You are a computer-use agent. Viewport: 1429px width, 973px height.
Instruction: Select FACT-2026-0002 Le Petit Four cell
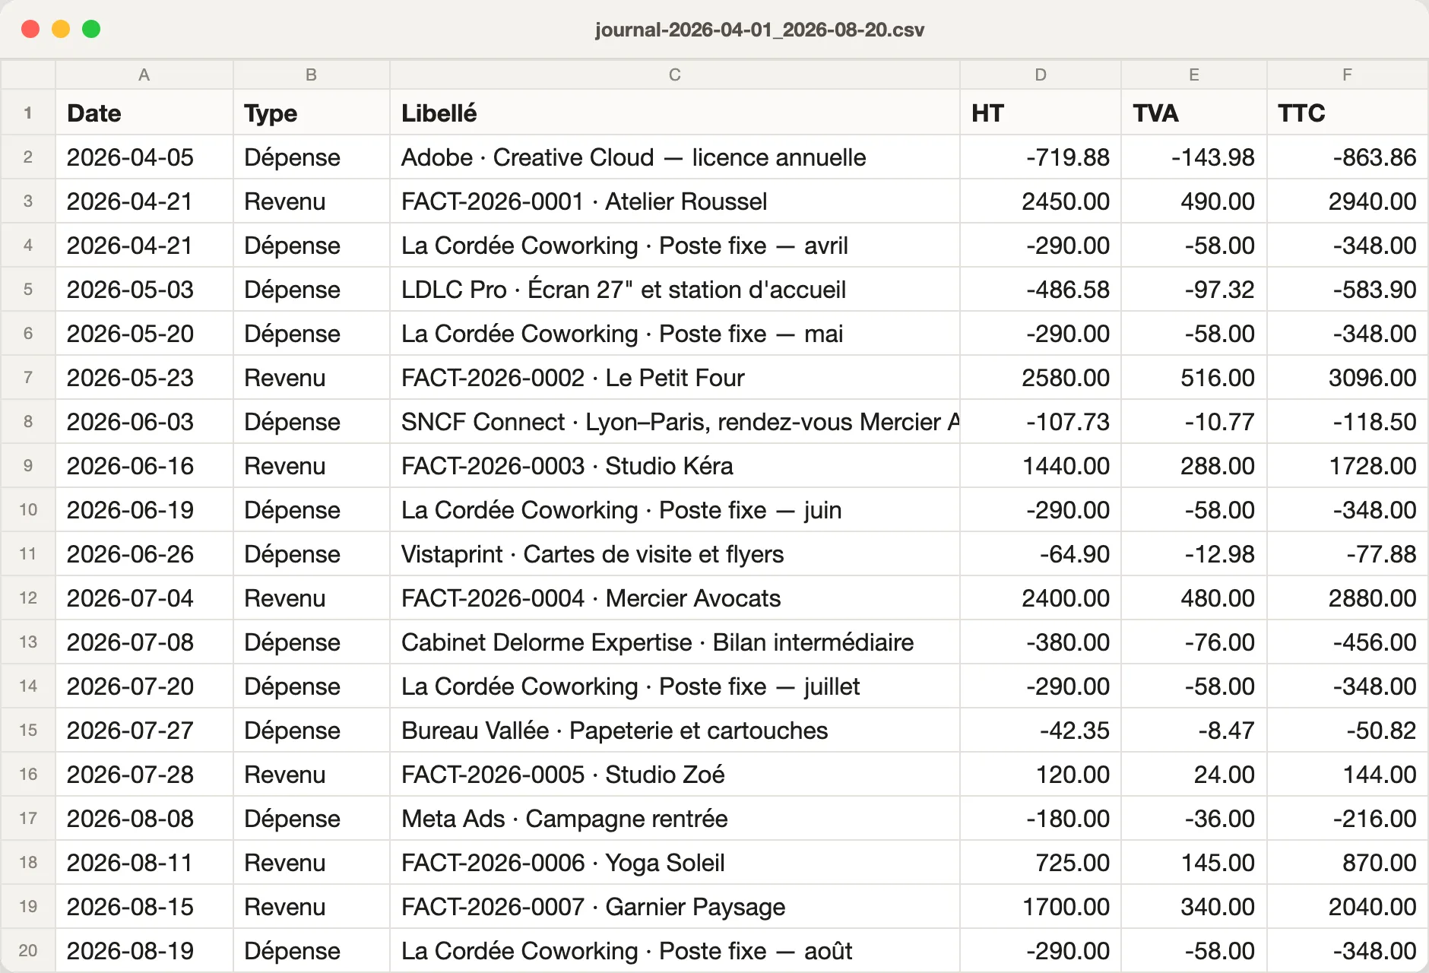[675, 378]
